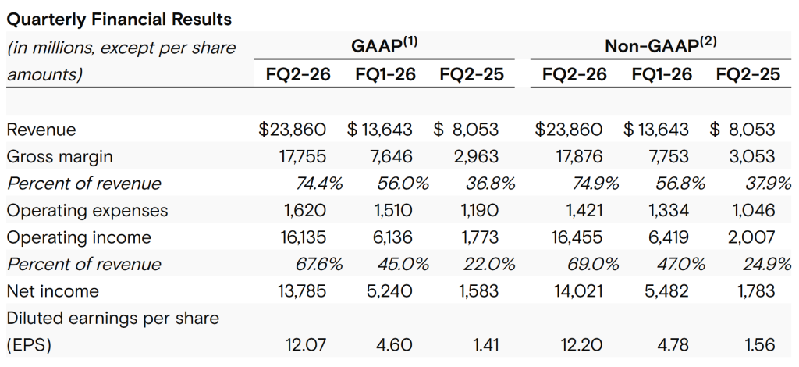Click the GAAP footnote (1) superscript

click(410, 41)
